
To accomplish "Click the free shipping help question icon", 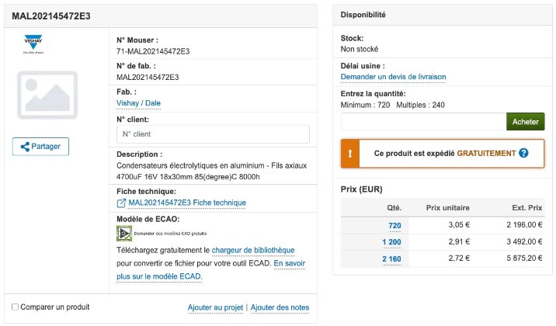I will [523, 153].
